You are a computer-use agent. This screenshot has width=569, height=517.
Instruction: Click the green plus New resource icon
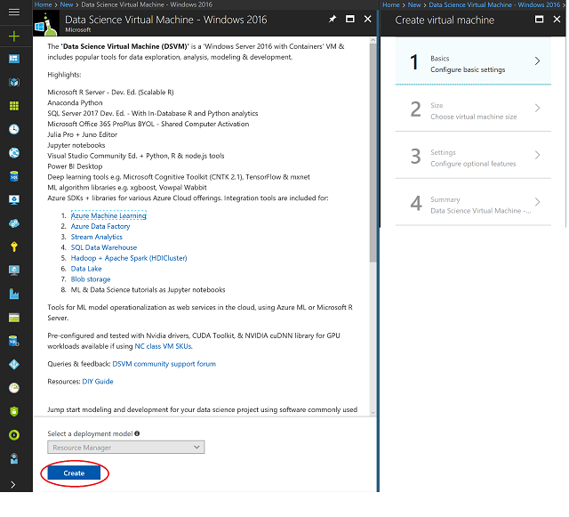click(x=14, y=36)
